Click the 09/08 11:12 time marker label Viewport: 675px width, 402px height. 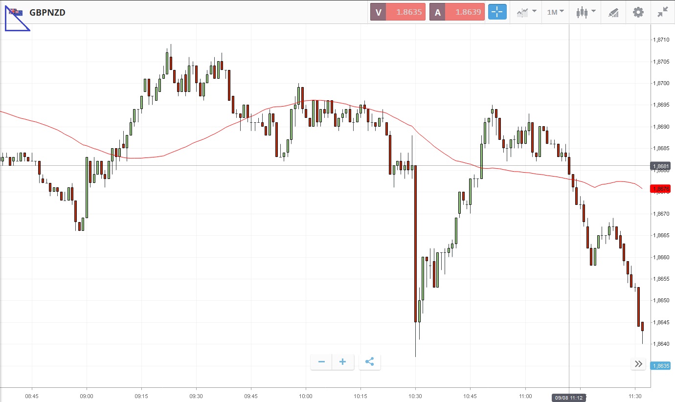click(x=569, y=398)
